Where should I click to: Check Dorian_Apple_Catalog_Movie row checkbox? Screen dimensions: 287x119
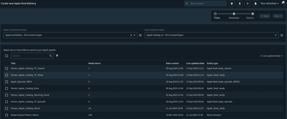click(x=7, y=109)
